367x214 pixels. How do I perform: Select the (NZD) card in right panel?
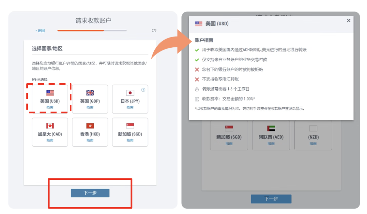[313, 135]
